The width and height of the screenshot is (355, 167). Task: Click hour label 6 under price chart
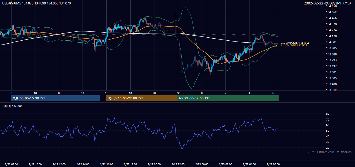point(273,93)
